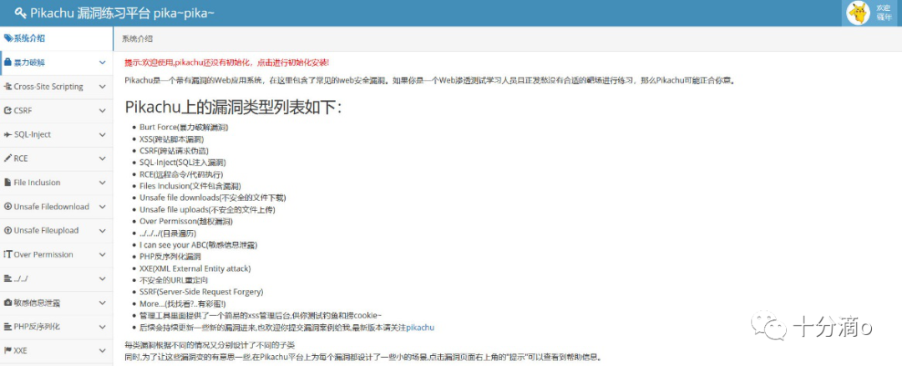
Task: Expand the Unsafe Fileupload chevron
Action: (103, 230)
